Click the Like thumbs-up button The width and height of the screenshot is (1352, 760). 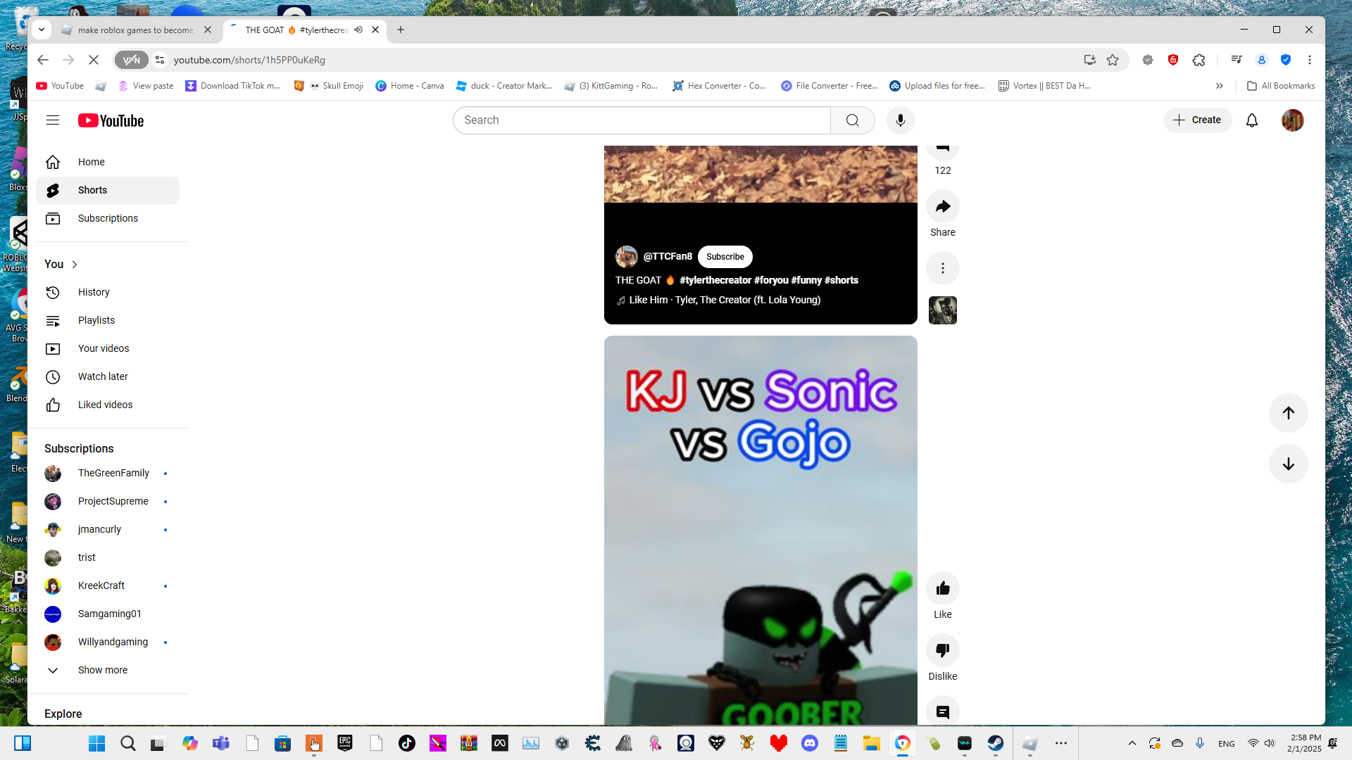click(942, 589)
